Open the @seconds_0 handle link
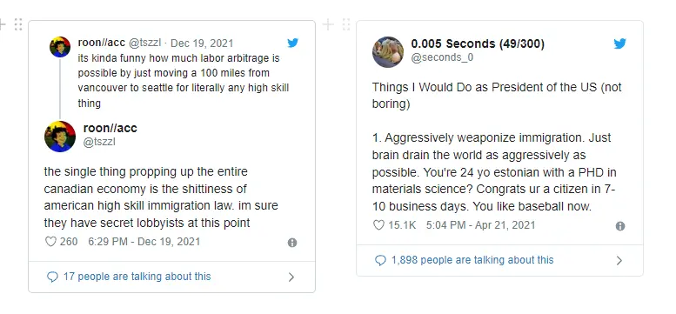The height and width of the screenshot is (314, 676). tap(442, 57)
